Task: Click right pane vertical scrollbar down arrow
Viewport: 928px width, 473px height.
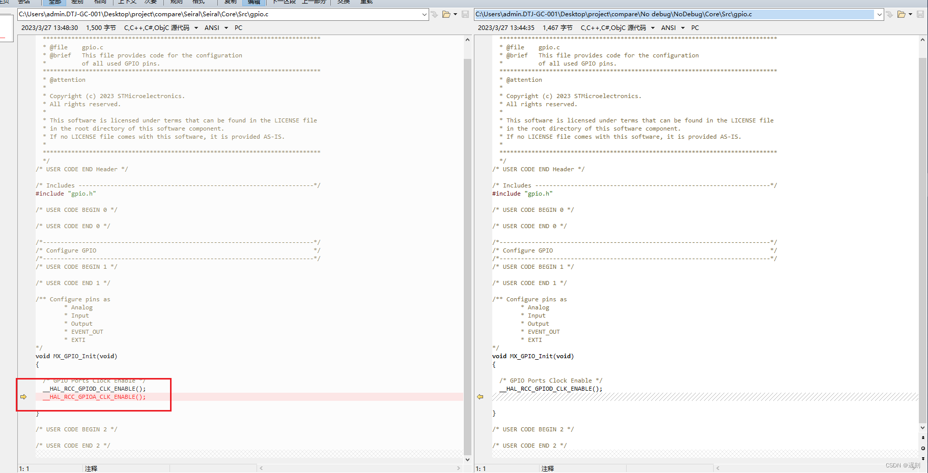Action: pyautogui.click(x=922, y=428)
